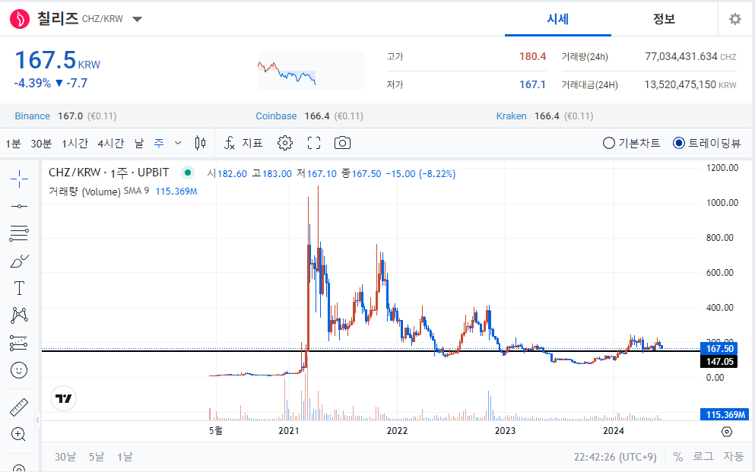
Task: Open page settings gear at top right
Action: point(734,19)
